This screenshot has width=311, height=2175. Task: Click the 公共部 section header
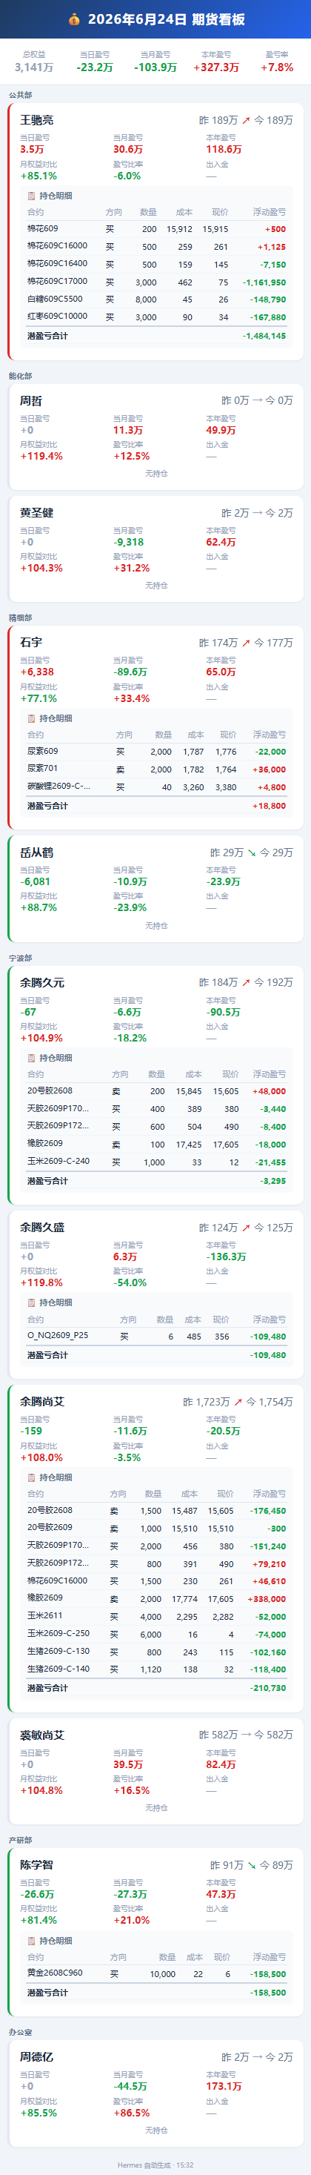[20, 96]
